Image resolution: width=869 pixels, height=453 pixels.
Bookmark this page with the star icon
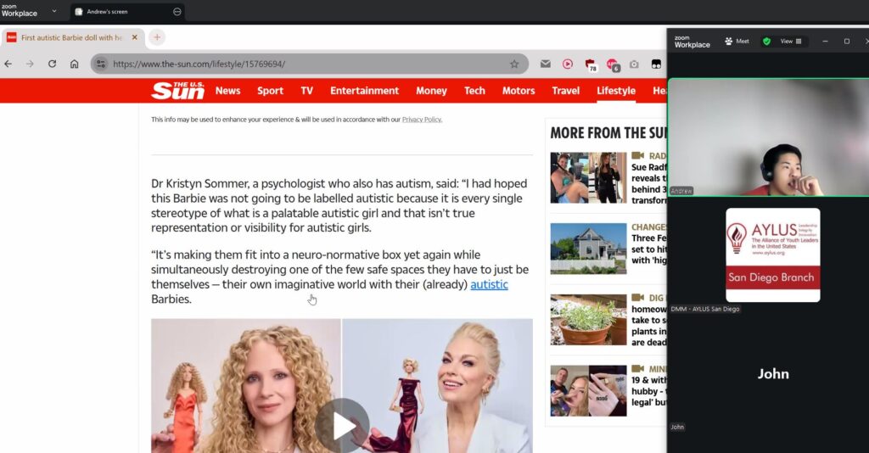(514, 64)
